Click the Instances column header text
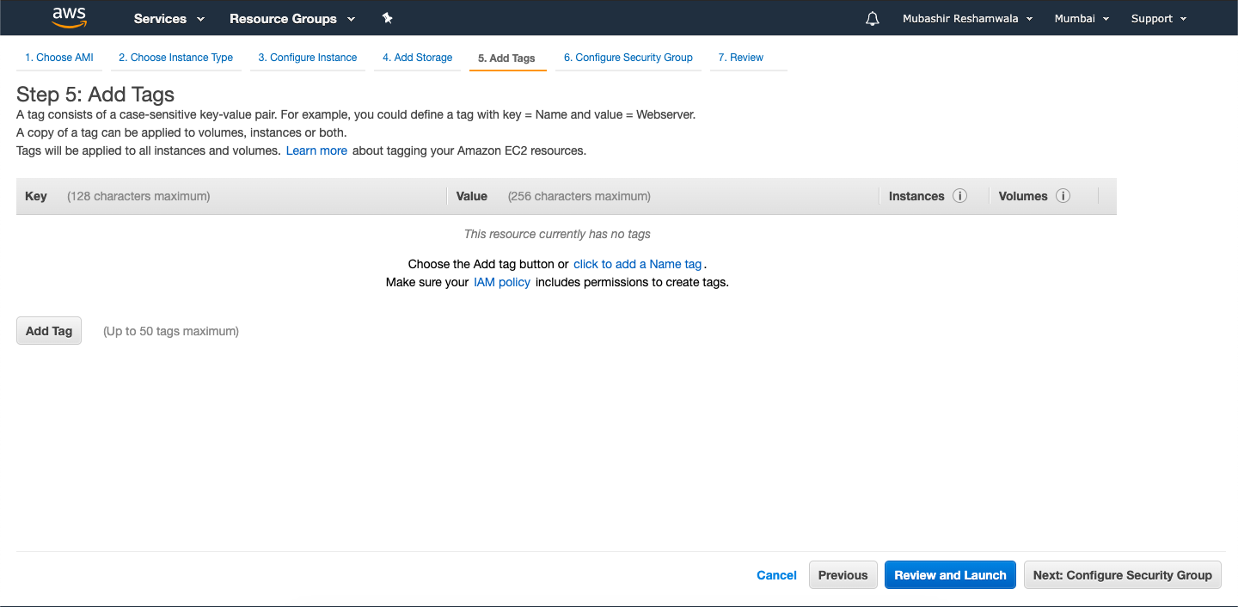This screenshot has height=607, width=1238. point(916,196)
